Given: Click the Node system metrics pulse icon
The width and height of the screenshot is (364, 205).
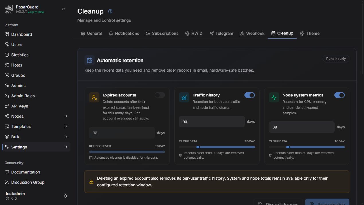Looking at the screenshot, I should (x=274, y=98).
